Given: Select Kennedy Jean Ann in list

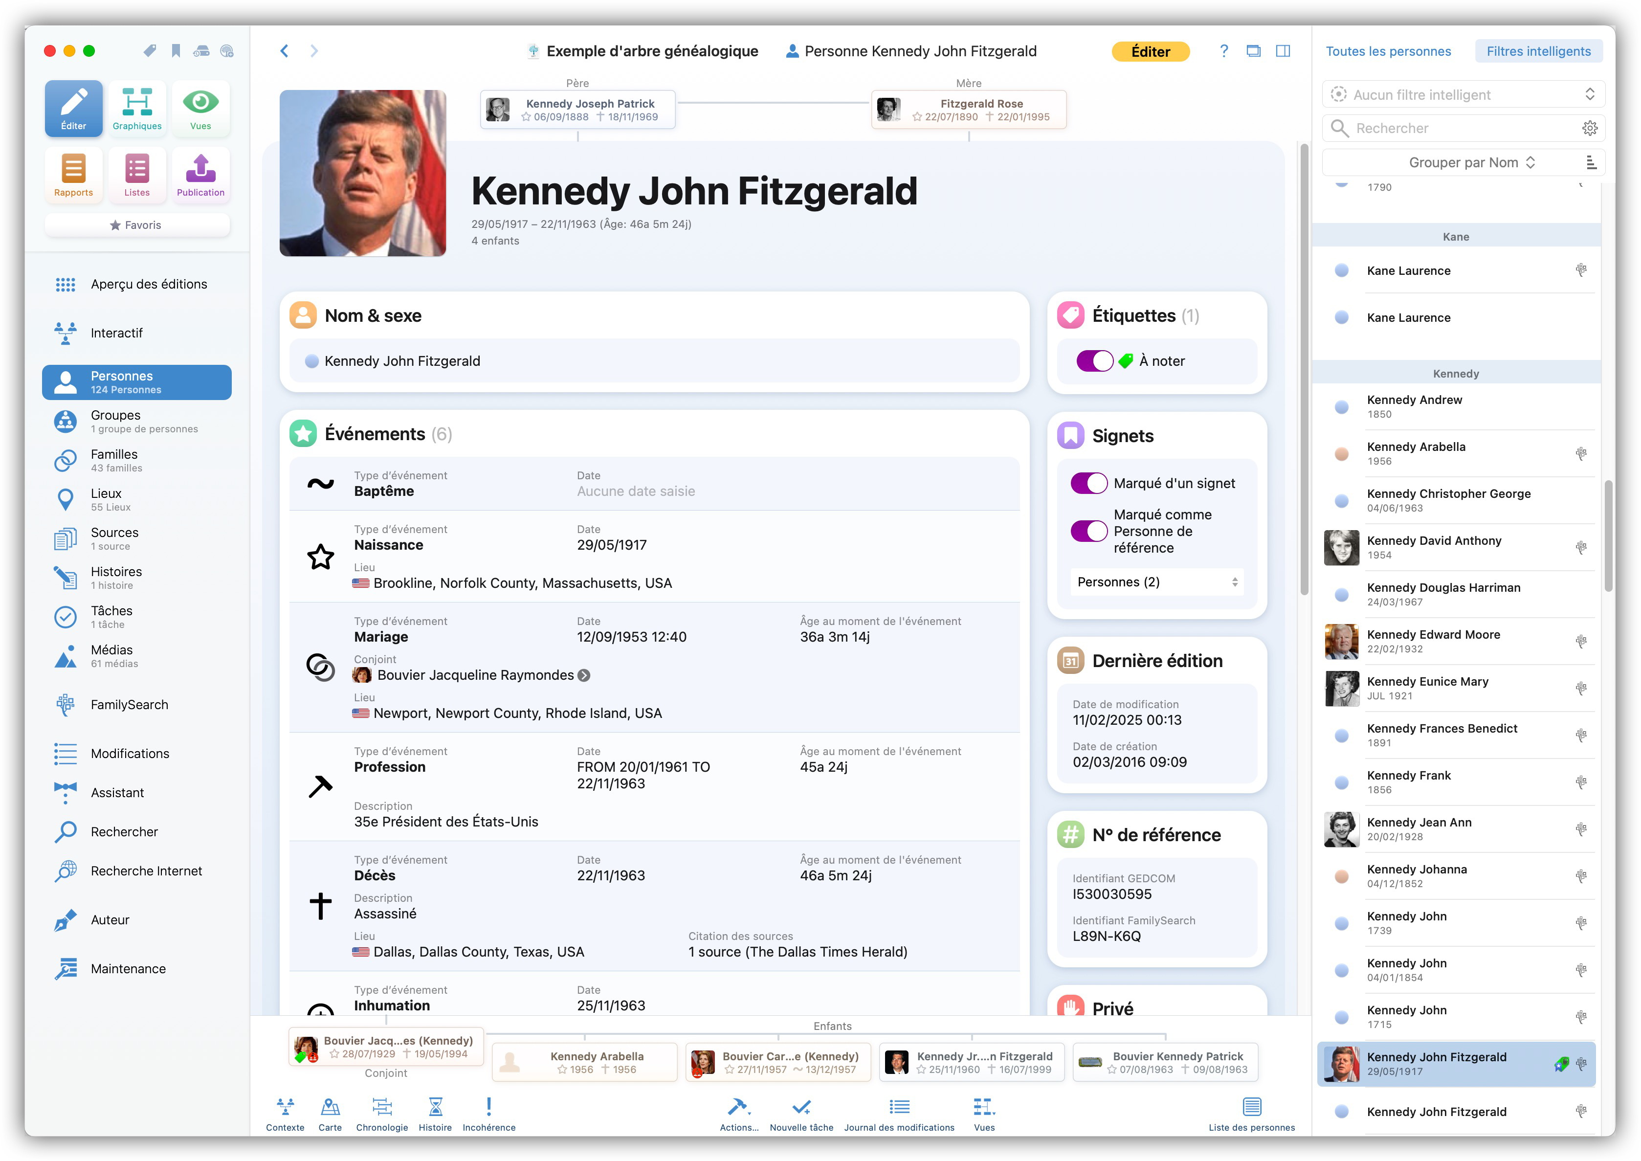Looking at the screenshot, I should [1456, 829].
